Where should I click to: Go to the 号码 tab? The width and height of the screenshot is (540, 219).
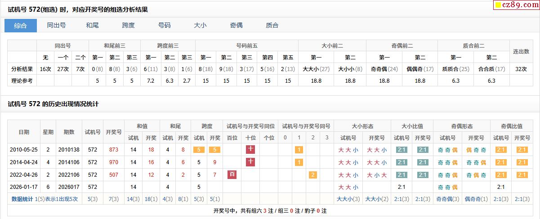click(x=164, y=26)
